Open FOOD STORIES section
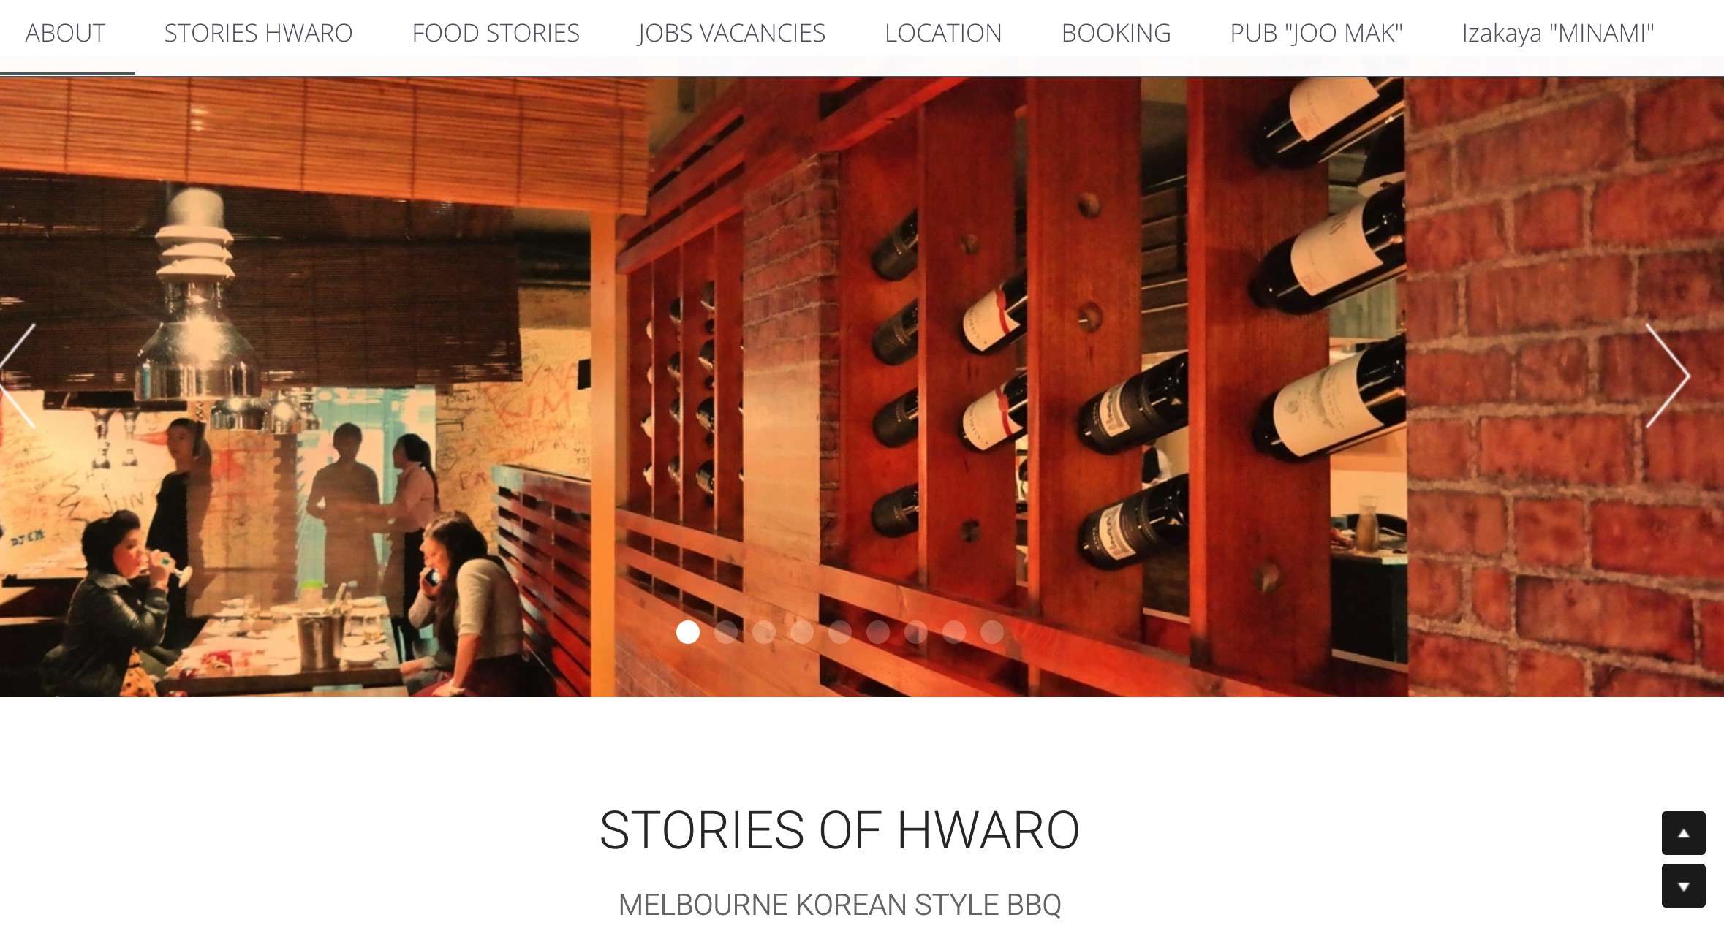 point(496,34)
